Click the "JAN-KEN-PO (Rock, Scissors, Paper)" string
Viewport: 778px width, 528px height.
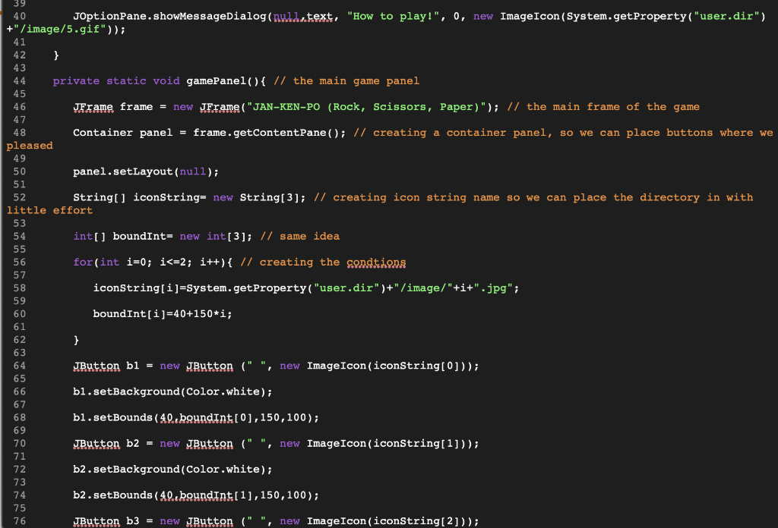[x=366, y=107]
